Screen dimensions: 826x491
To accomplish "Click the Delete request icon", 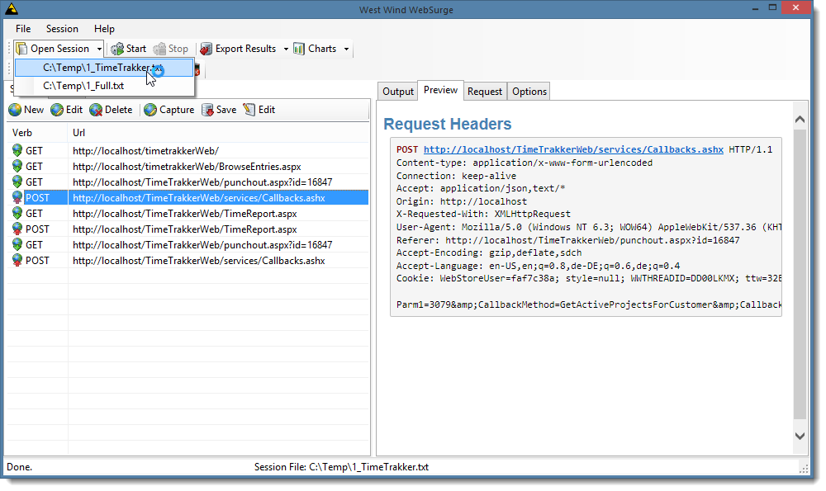I will tap(96, 110).
